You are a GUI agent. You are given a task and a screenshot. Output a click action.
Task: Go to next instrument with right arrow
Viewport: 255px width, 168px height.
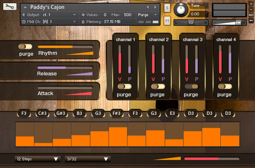pos(155,7)
